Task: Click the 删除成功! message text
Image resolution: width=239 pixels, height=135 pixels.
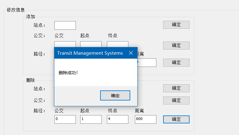Action: pos(68,73)
